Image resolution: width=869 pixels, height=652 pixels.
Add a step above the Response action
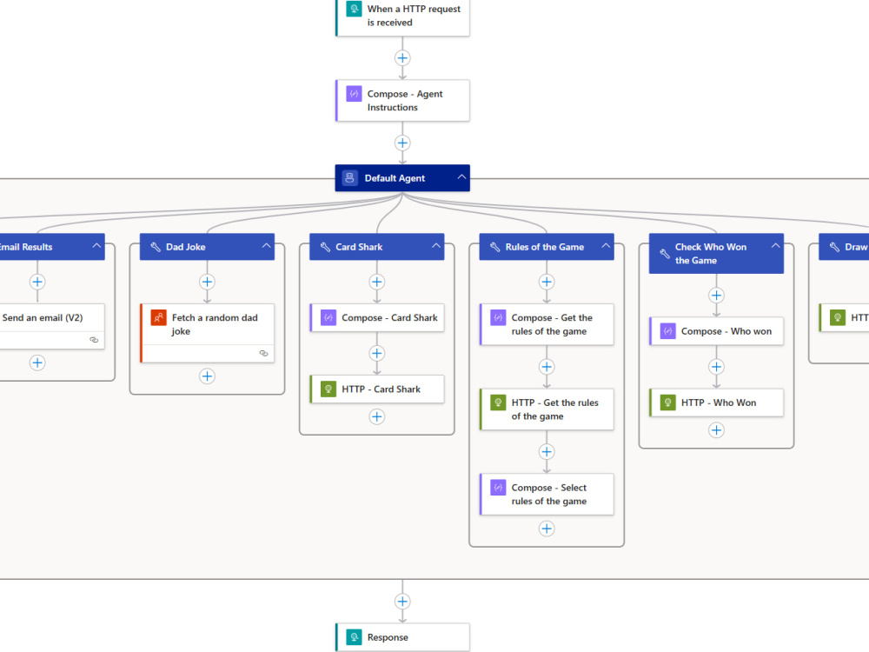tap(402, 601)
